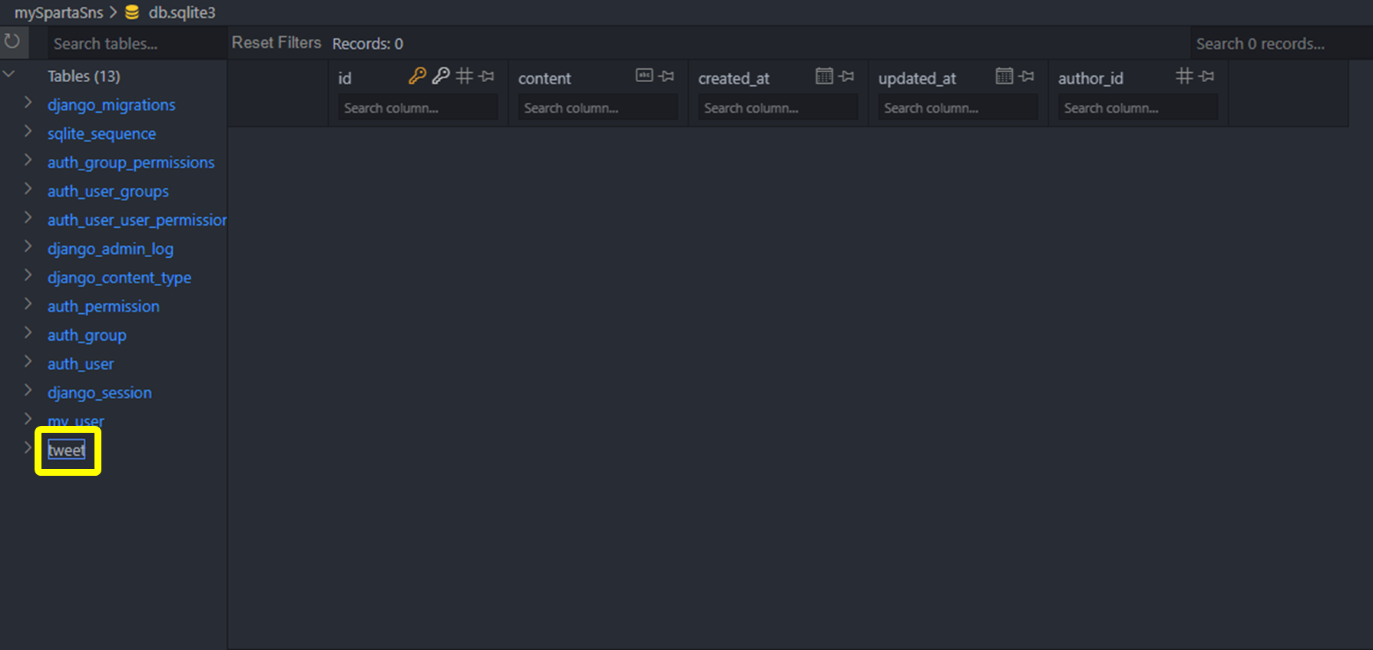Focus search column field under updated_at
This screenshot has width=1373, height=650.
[x=958, y=107]
